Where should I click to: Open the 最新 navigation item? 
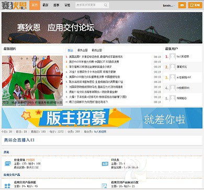coord(46,5)
